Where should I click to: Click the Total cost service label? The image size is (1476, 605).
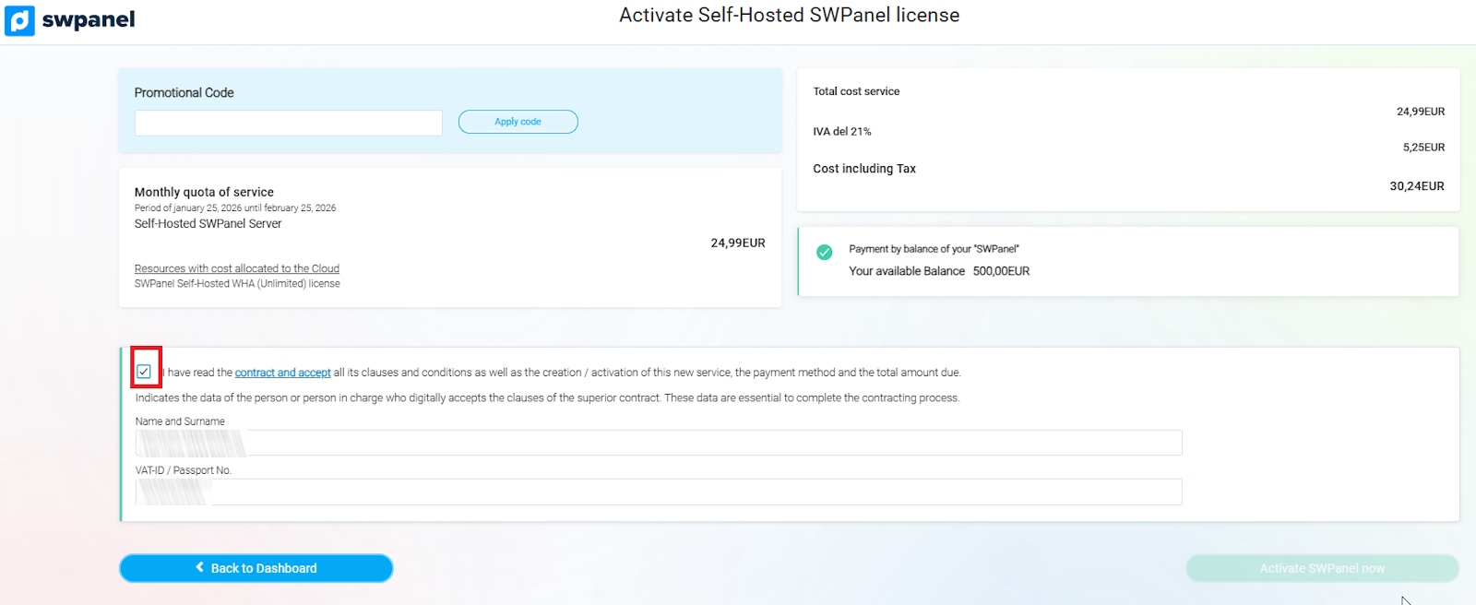pos(856,91)
